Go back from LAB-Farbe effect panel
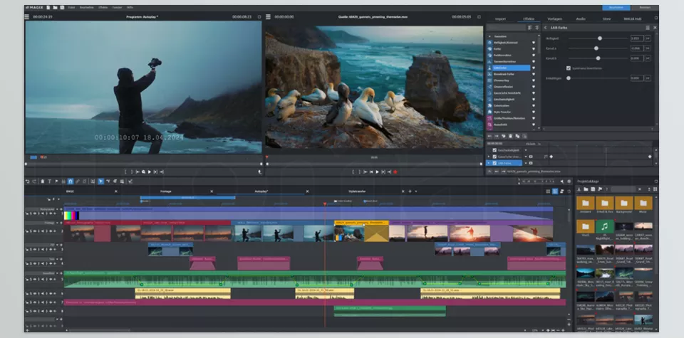This screenshot has height=338, width=684. 545,28
